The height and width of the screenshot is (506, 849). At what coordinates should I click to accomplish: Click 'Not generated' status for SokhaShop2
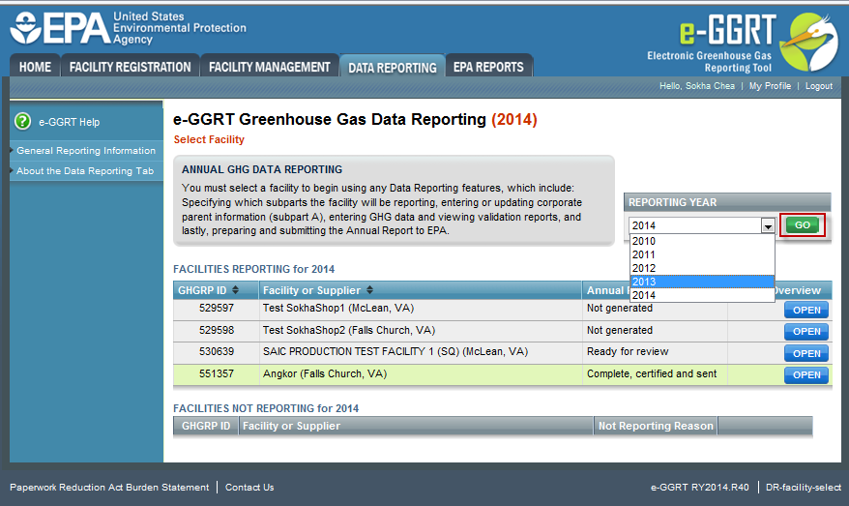620,330
